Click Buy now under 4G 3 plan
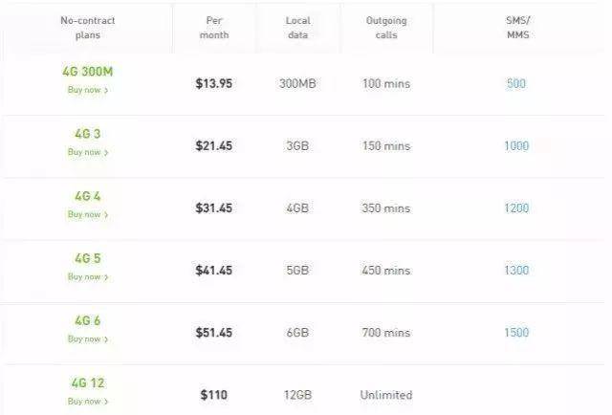The width and height of the screenshot is (612, 415). point(87,152)
